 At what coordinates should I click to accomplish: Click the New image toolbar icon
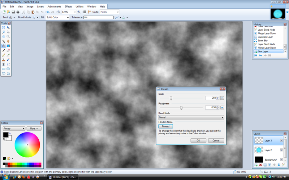4,12
